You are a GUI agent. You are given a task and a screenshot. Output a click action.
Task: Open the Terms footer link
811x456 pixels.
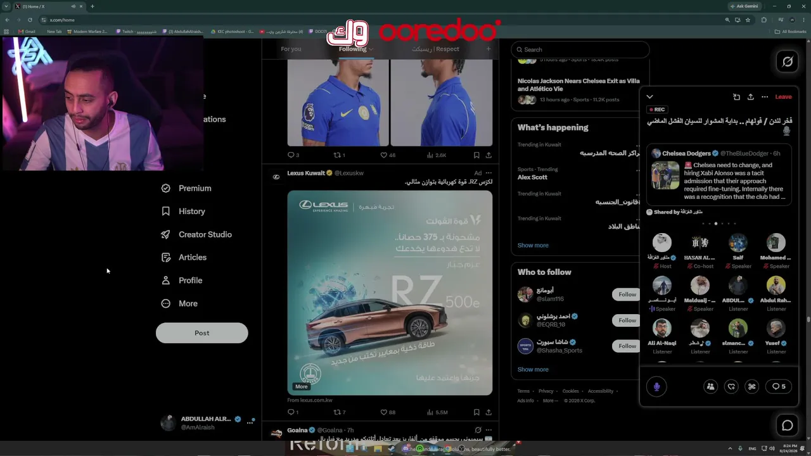click(523, 391)
